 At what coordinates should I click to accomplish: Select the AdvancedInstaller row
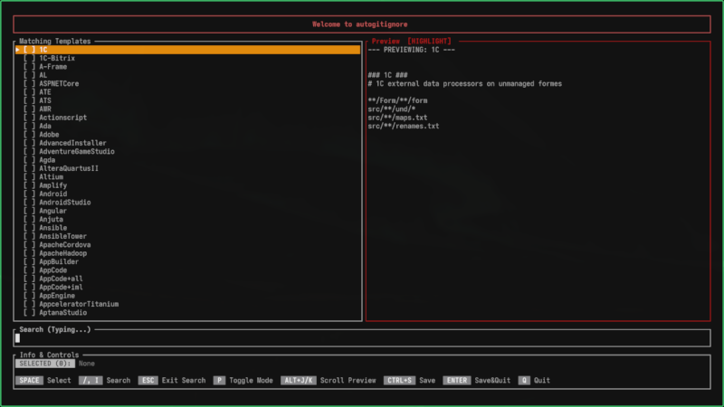click(x=188, y=143)
